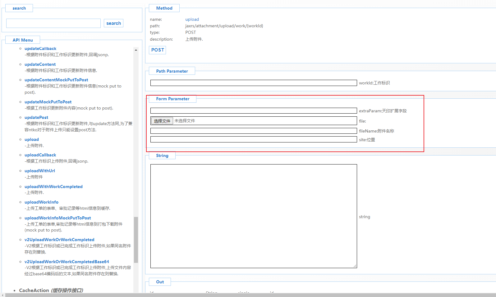Select the updatePost API entry
Screen dimensions: 496x297
click(36, 118)
